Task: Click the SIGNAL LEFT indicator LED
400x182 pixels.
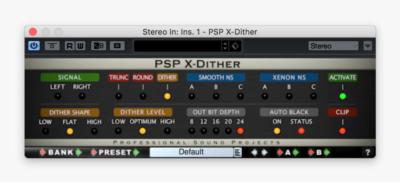Action: [58, 96]
